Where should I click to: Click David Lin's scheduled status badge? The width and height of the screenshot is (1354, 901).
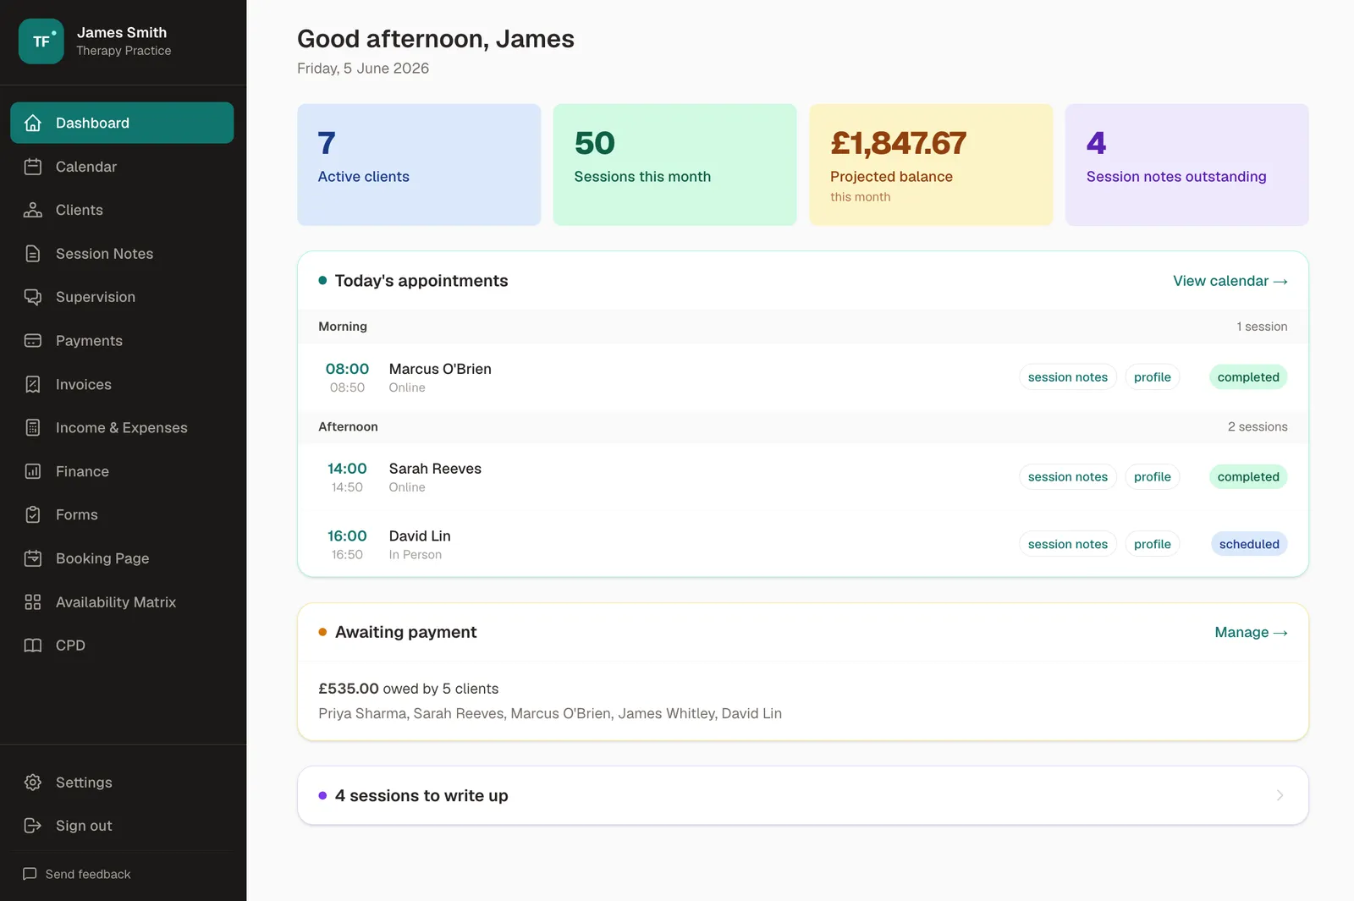coord(1249,544)
